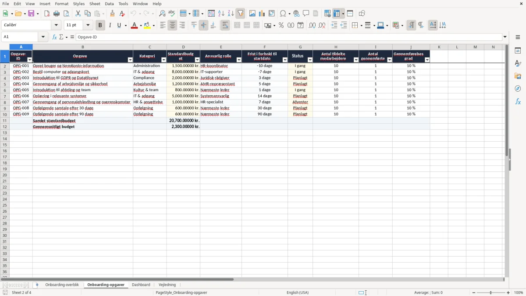The height and width of the screenshot is (296, 526).
Task: Open the sidebar Functions fx icon
Action: [518, 102]
